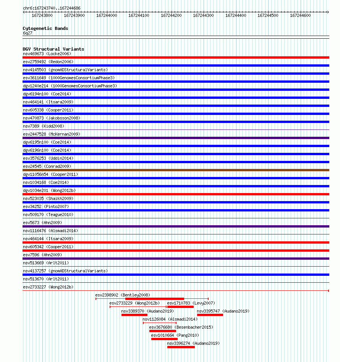Select dgv1034e201 (Wong2012b) label
Image resolution: width=340 pixels, height=362 pixels.
point(49,190)
